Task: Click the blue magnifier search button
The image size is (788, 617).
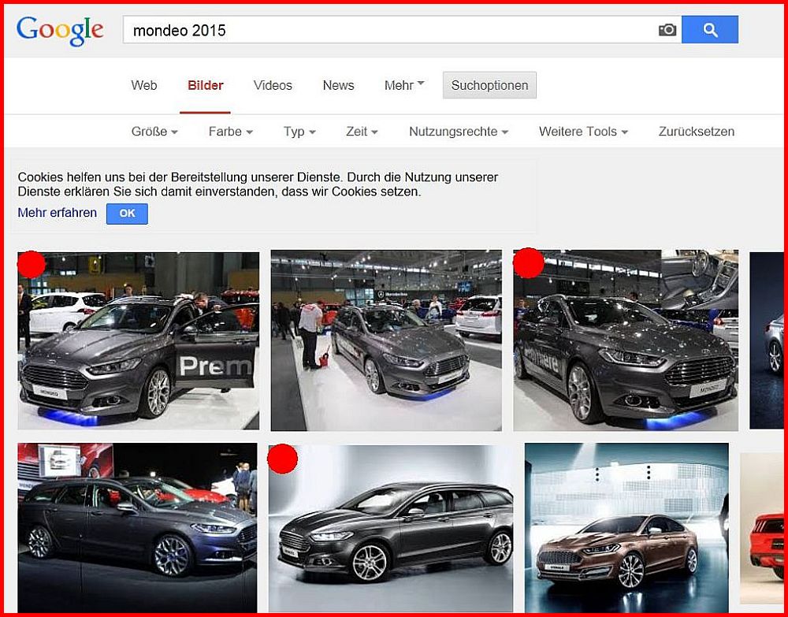Action: point(710,30)
